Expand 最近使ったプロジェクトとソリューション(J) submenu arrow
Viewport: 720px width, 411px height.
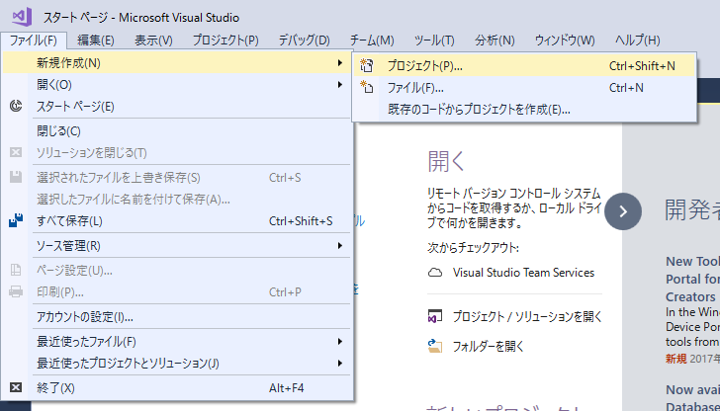point(340,364)
